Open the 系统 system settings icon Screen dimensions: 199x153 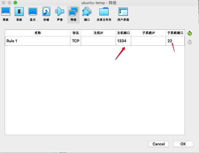click(19, 14)
